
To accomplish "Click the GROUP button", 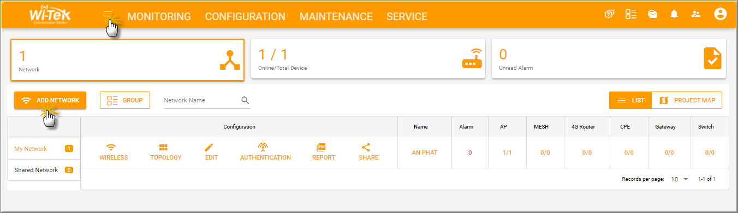I will coord(125,100).
